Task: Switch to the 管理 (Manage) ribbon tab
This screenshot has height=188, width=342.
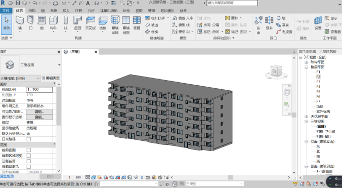Action: 151,11
